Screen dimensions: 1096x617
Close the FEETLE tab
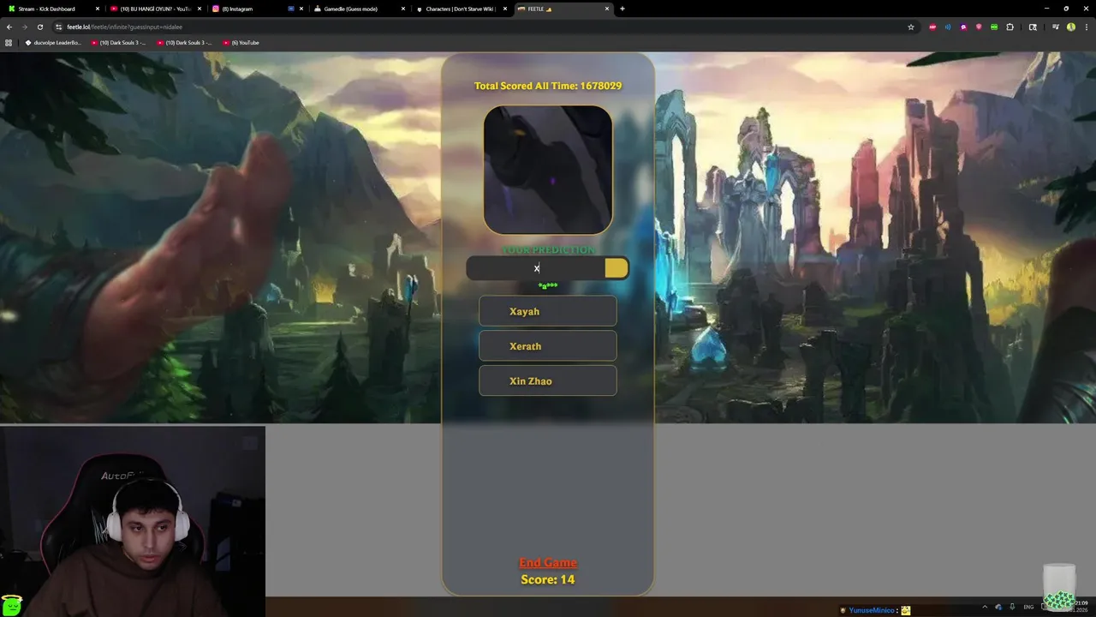[607, 9]
